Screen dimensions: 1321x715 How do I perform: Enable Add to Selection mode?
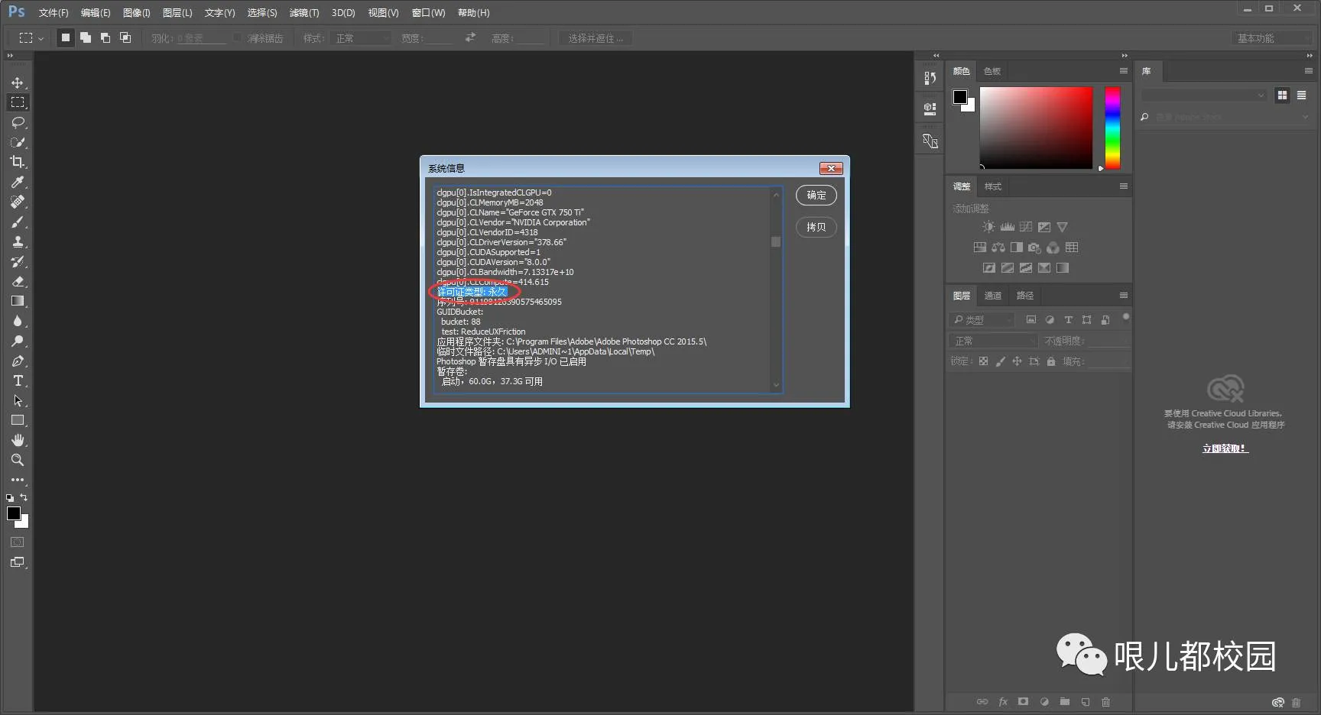[x=86, y=37]
